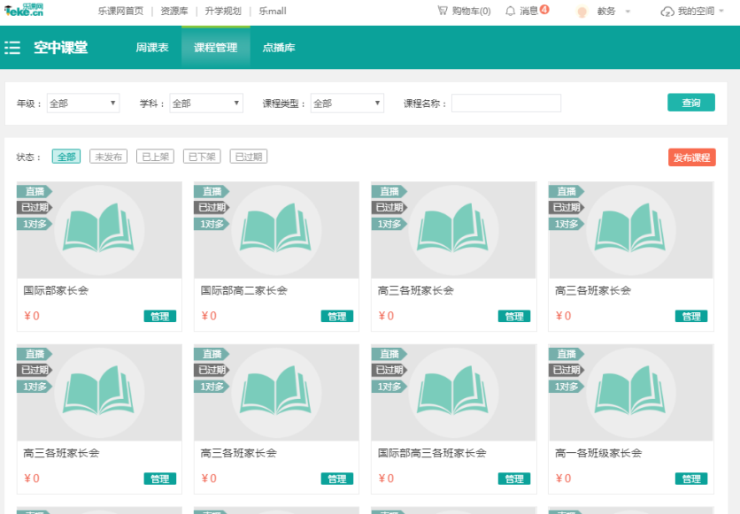The width and height of the screenshot is (740, 514).
Task: Click the 发布课程 button
Action: pos(692,157)
